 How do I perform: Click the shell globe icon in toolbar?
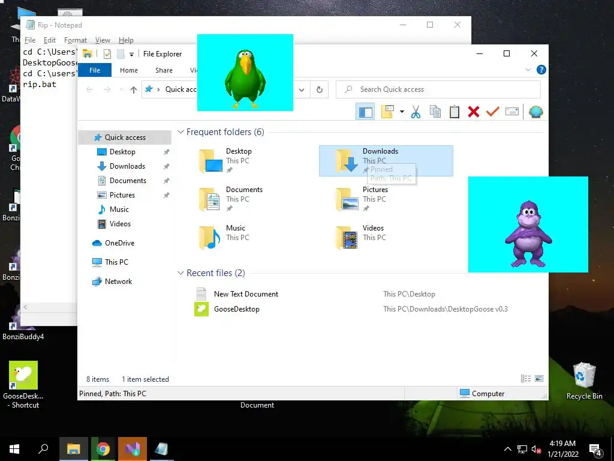tap(535, 112)
